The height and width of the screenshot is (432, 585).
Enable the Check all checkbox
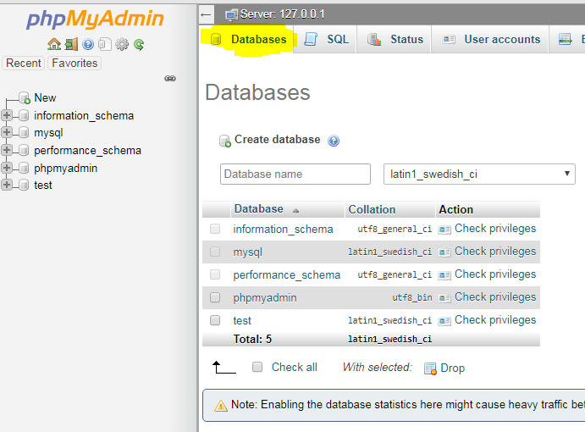[257, 367]
